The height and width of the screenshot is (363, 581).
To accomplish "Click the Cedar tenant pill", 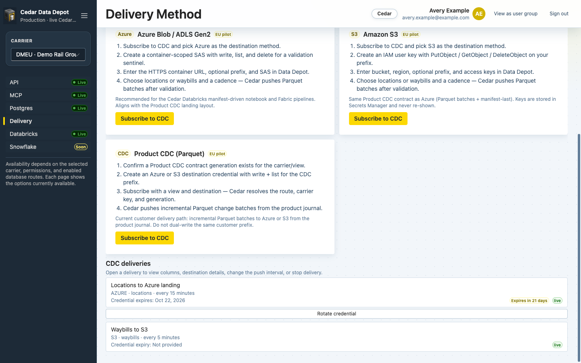I will coord(385,14).
